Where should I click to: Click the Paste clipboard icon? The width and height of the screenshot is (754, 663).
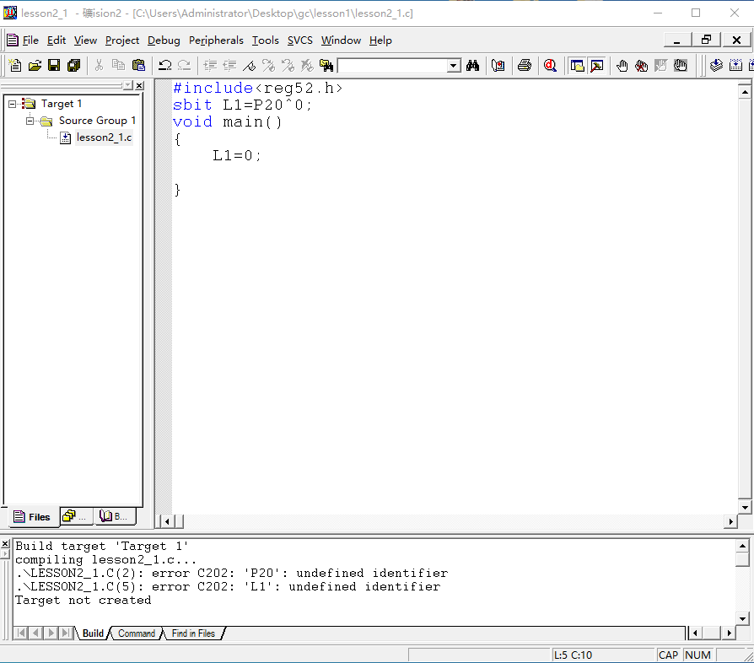click(138, 66)
